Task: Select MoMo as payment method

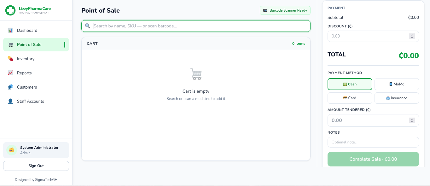Action: pos(397,84)
